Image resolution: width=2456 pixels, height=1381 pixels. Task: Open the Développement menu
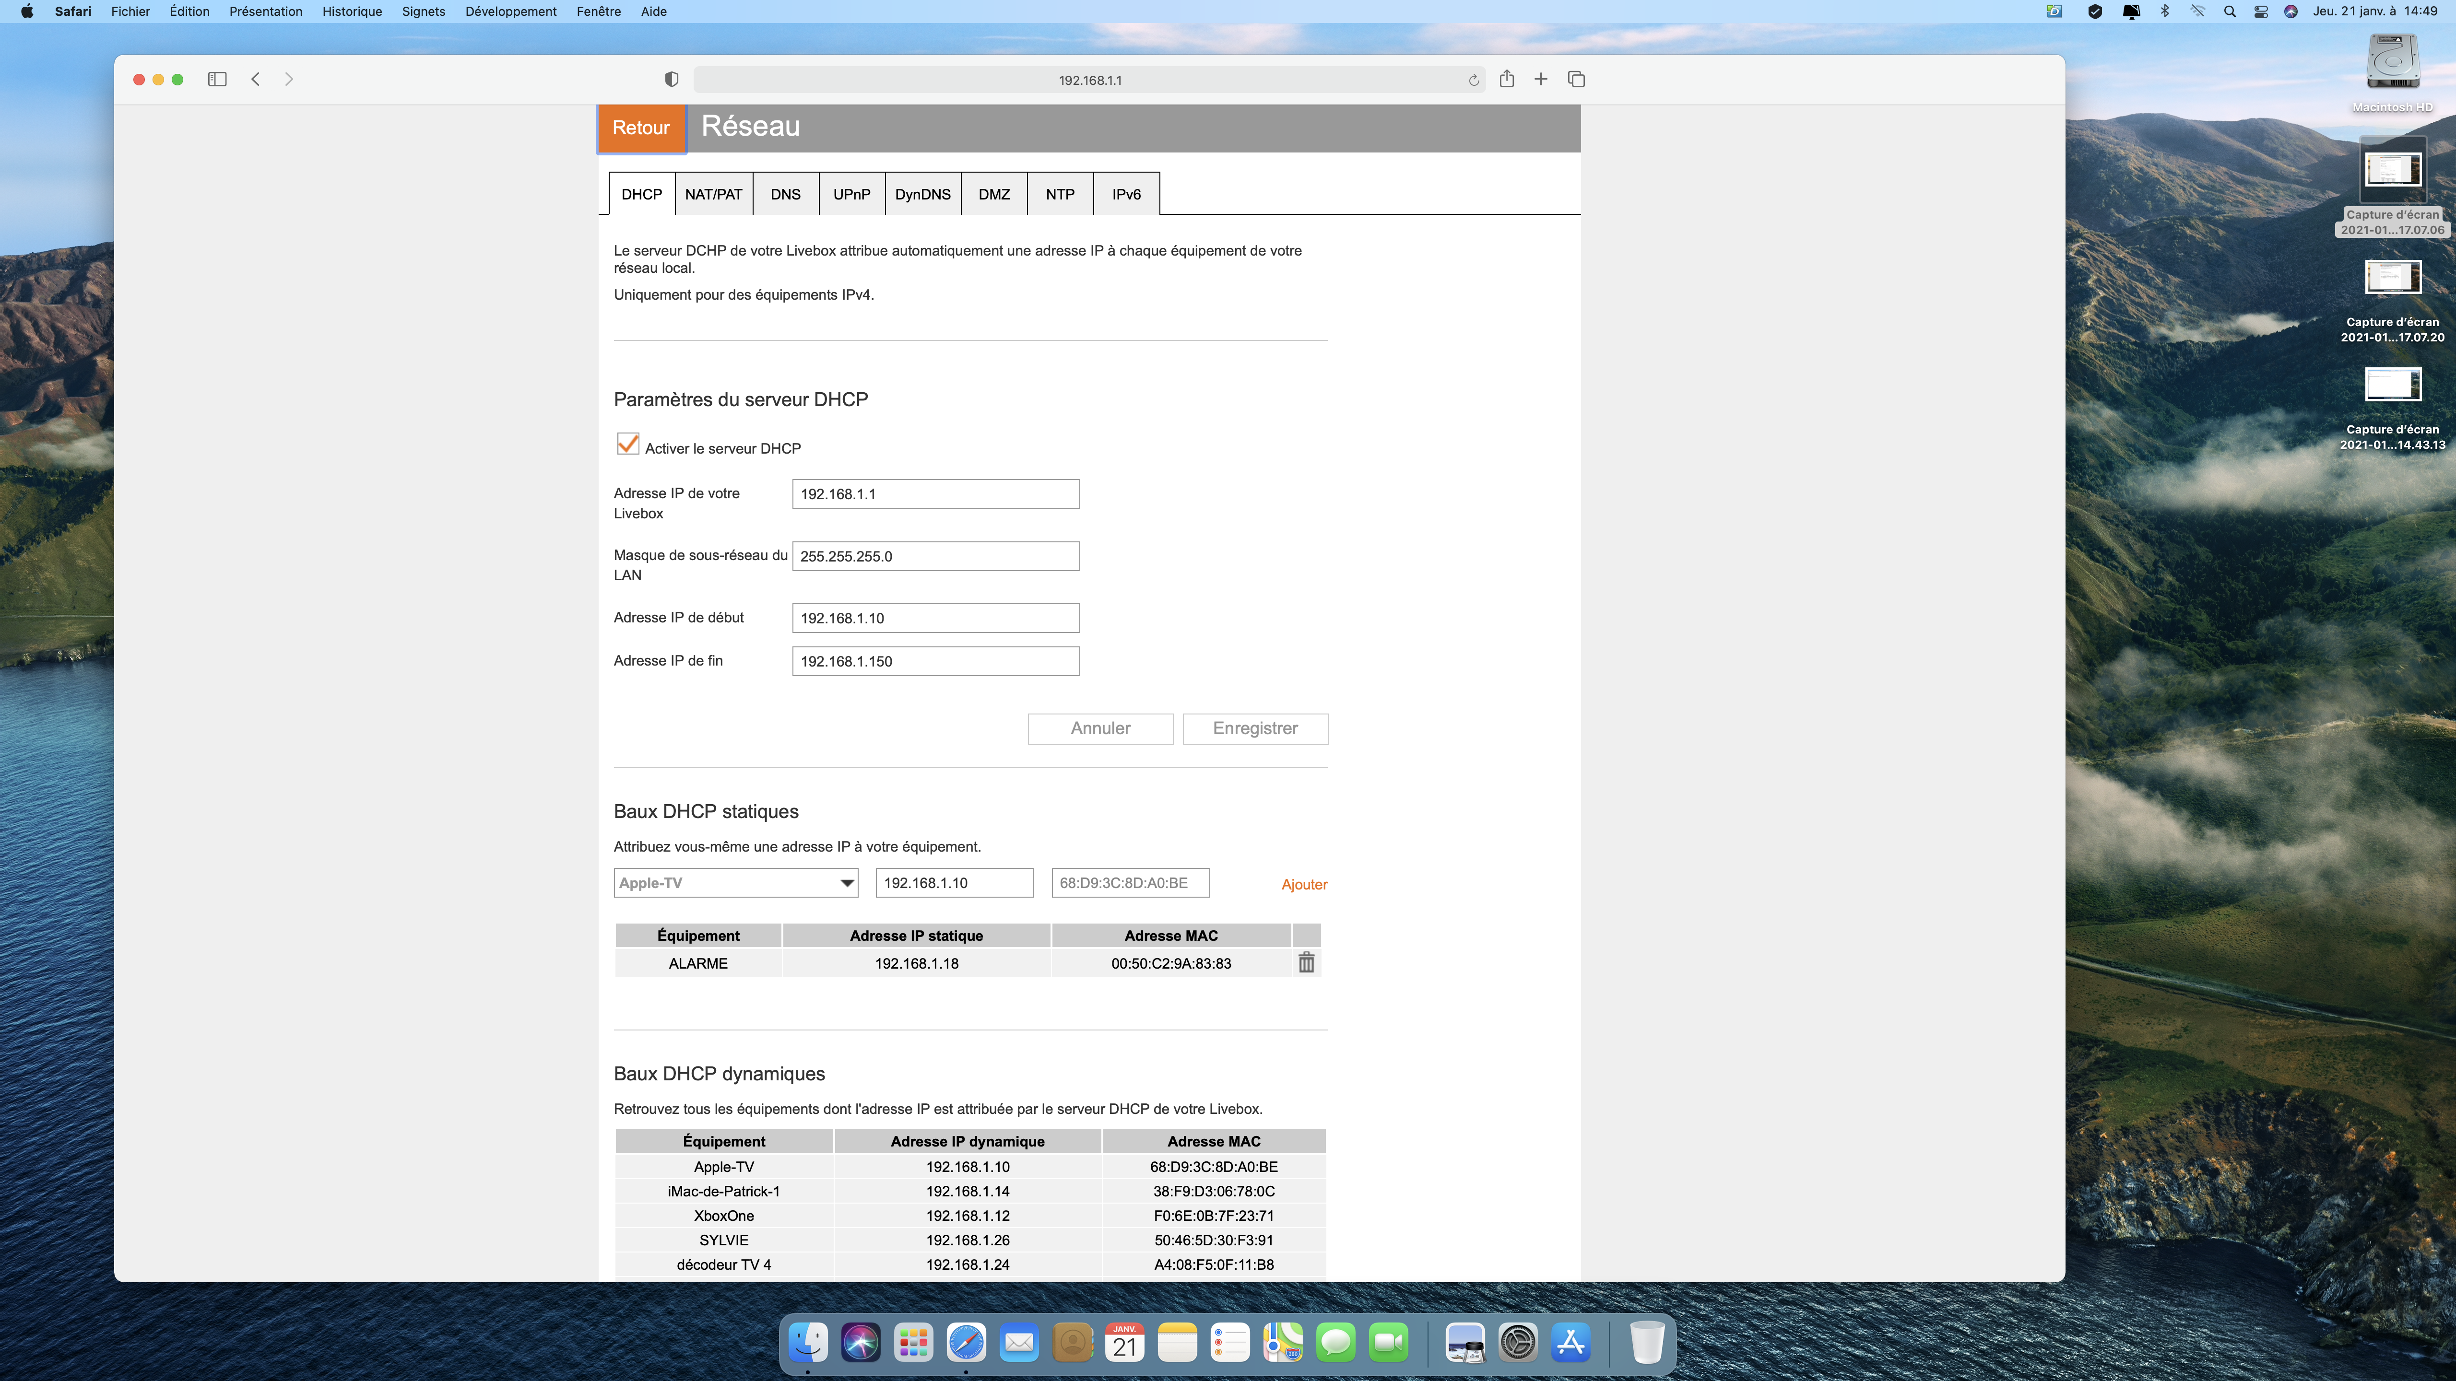(x=510, y=12)
